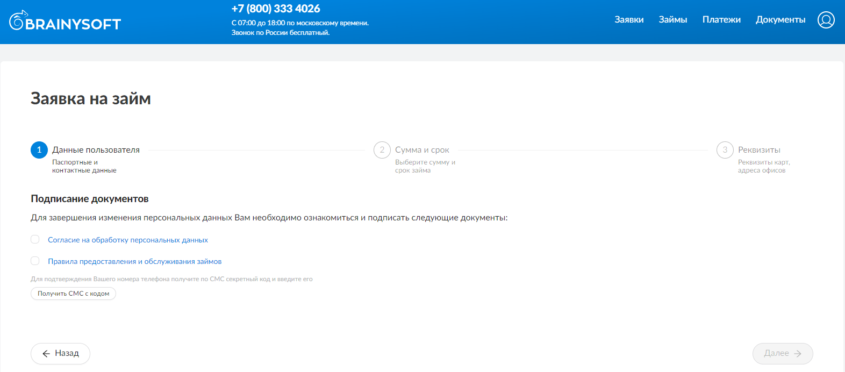The height and width of the screenshot is (372, 845).
Task: Select the step 2 circle indicator
Action: [x=382, y=150]
